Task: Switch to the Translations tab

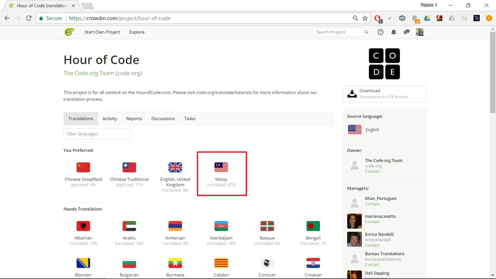Action: click(81, 119)
